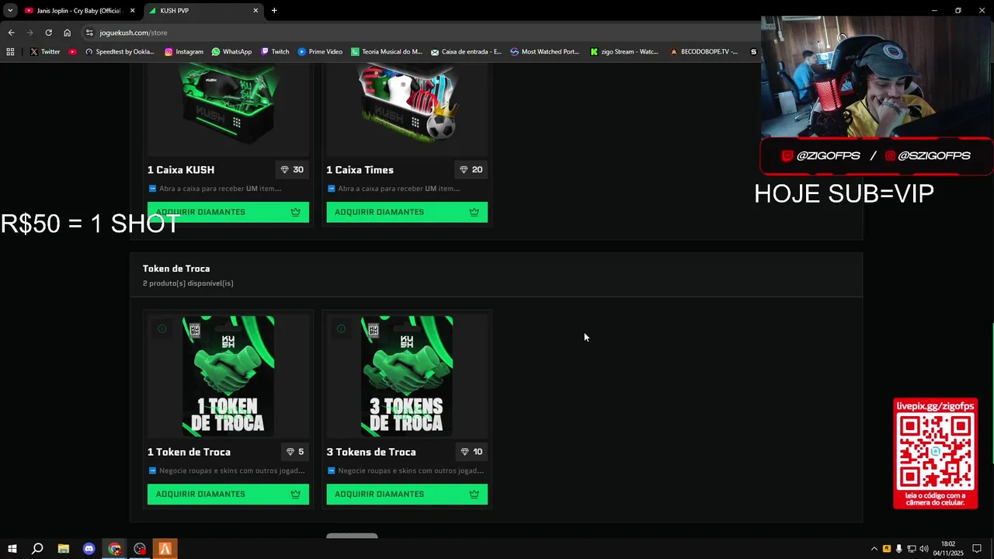994x559 pixels.
Task: Open the Twitter bookmark
Action: tap(45, 52)
